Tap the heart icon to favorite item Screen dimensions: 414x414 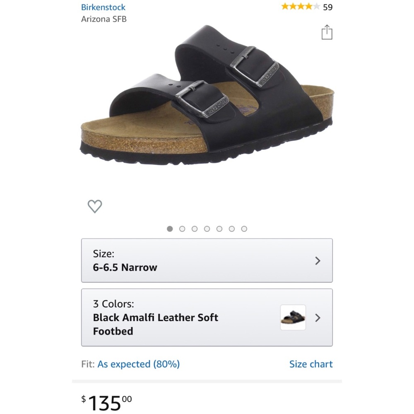tap(95, 206)
